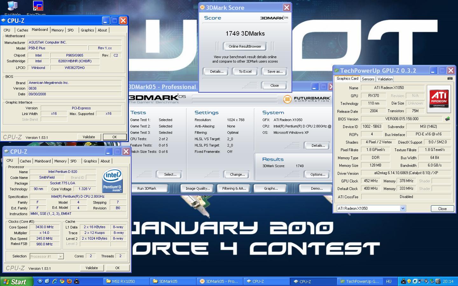
Task: Click OK in bottom CPU-Z window
Action: point(117,268)
